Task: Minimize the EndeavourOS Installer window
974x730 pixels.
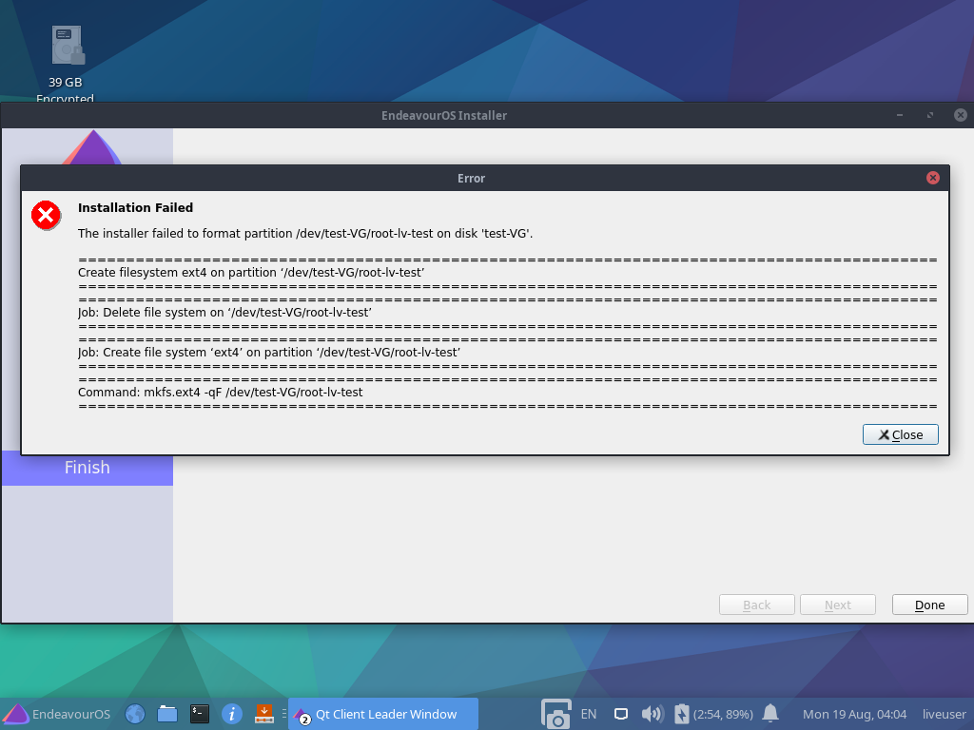Action: [900, 115]
